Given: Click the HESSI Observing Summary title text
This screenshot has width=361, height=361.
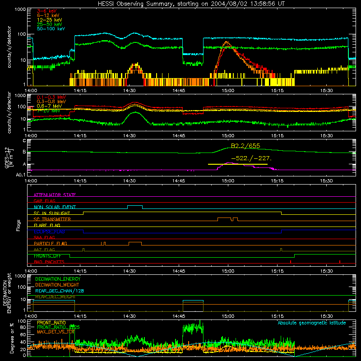Looking at the screenshot, I should click(191, 4).
